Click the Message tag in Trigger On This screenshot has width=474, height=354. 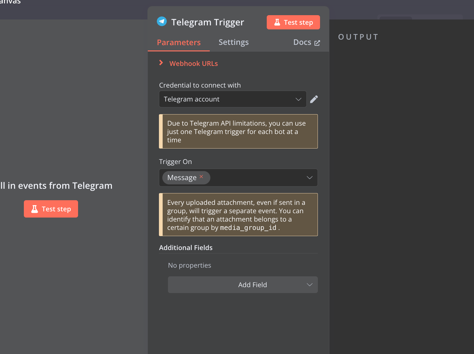tap(182, 177)
